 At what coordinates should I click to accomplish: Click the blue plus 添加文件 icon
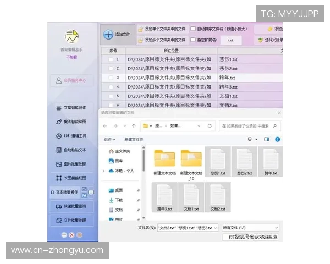[x=109, y=35]
